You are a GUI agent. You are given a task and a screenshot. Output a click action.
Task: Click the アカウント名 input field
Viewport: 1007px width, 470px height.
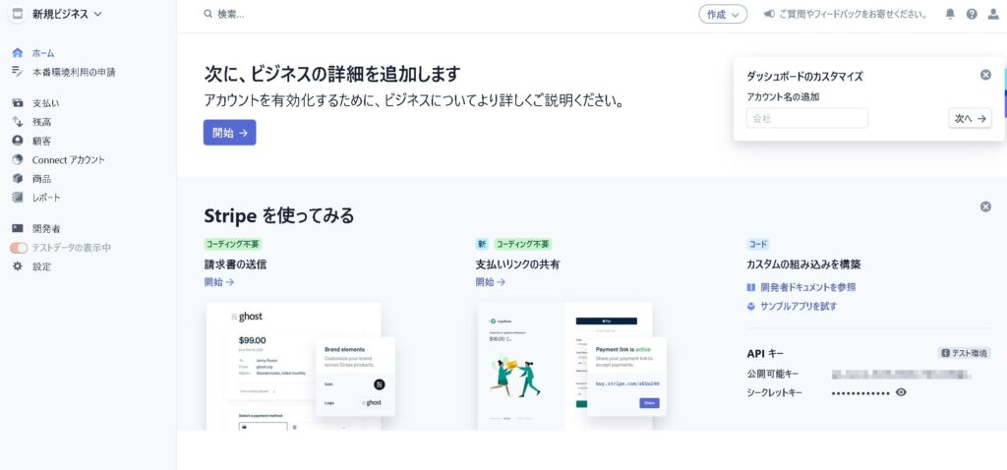[x=806, y=118]
